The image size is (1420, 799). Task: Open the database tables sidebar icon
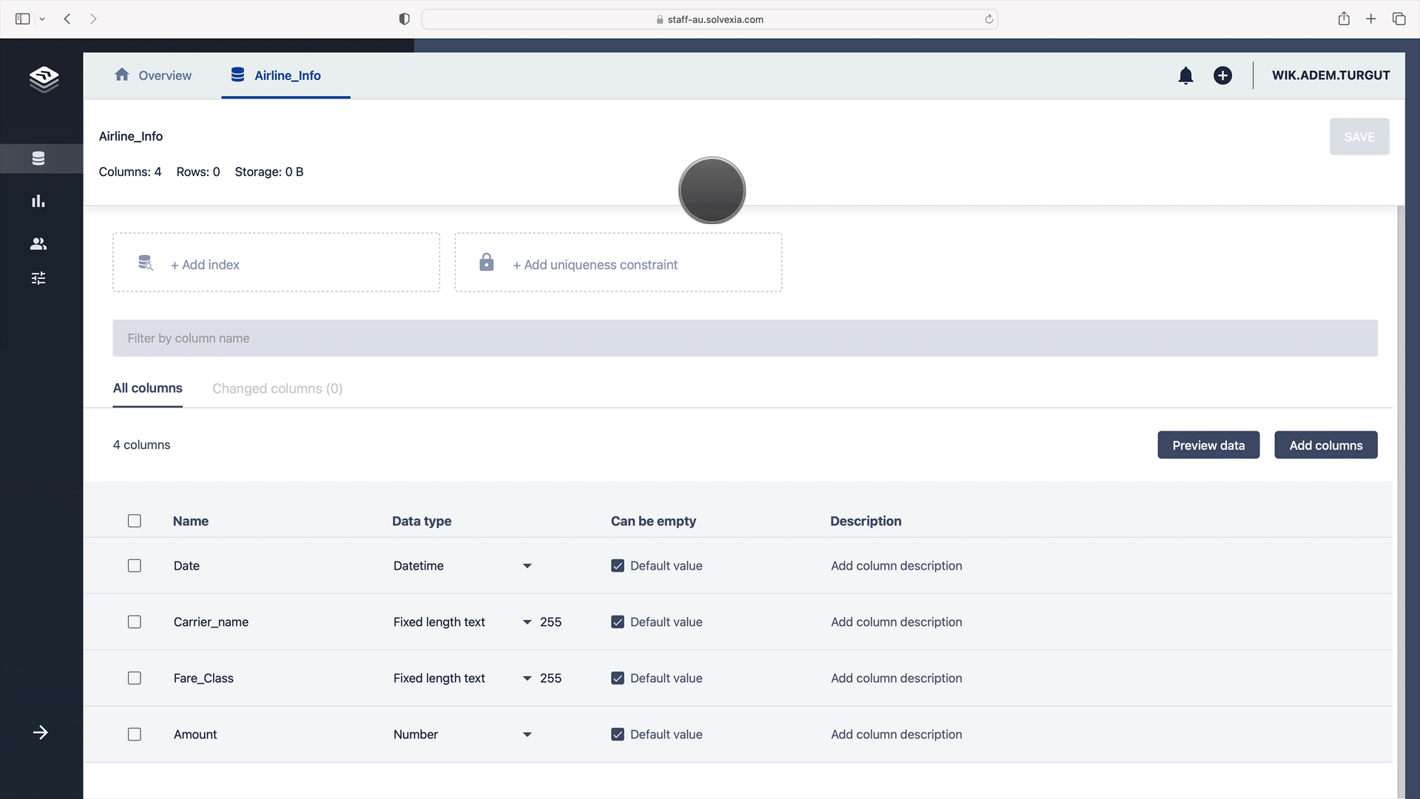pyautogui.click(x=38, y=158)
